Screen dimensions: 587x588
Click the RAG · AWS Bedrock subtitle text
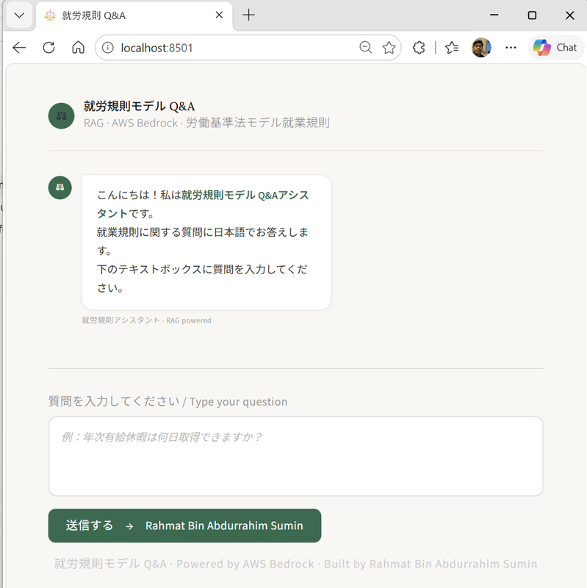tap(206, 123)
